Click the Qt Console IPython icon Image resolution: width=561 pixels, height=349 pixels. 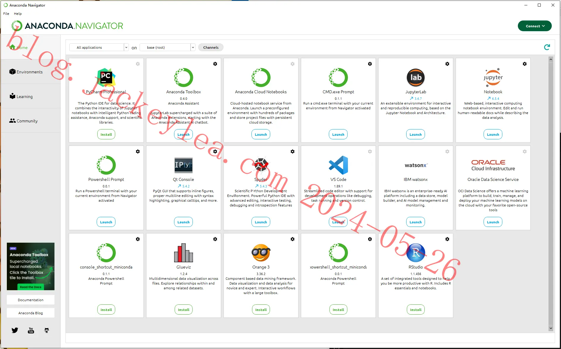tap(184, 165)
